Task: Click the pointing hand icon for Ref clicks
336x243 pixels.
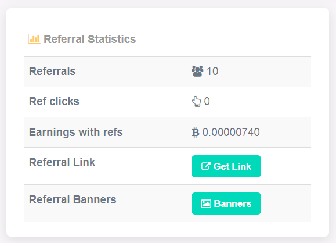Action: [x=196, y=102]
